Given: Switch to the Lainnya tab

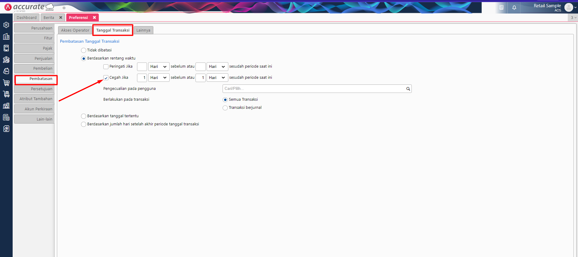Looking at the screenshot, I should (143, 30).
